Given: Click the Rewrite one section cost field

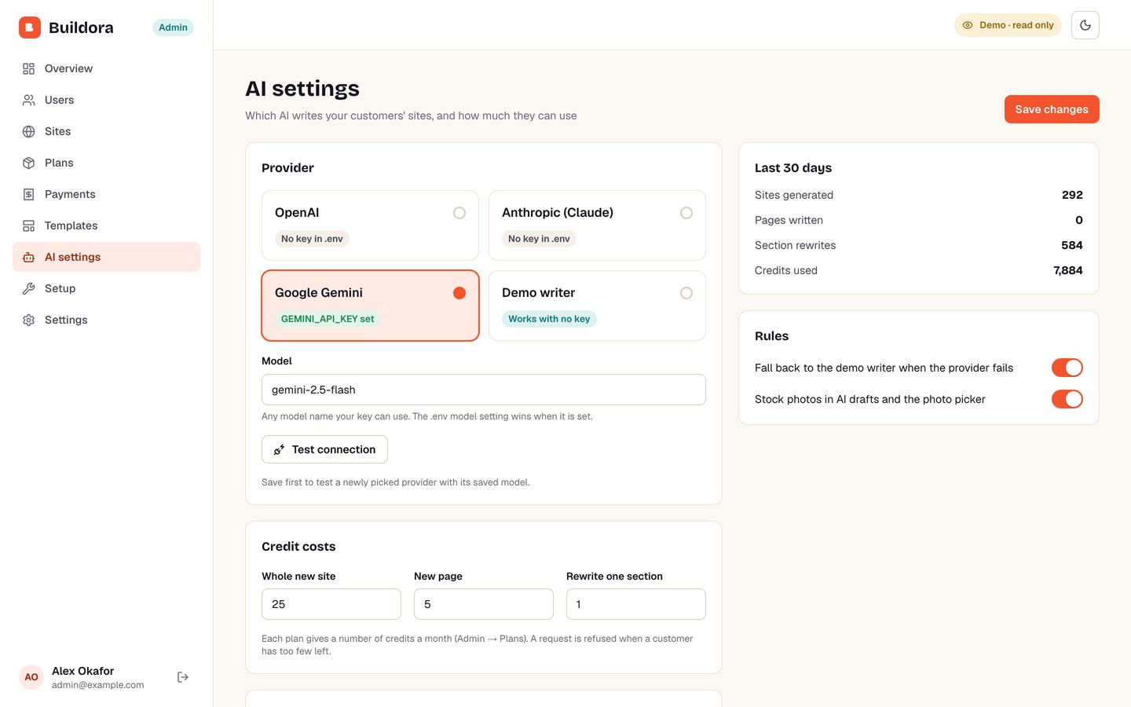Looking at the screenshot, I should 636,604.
